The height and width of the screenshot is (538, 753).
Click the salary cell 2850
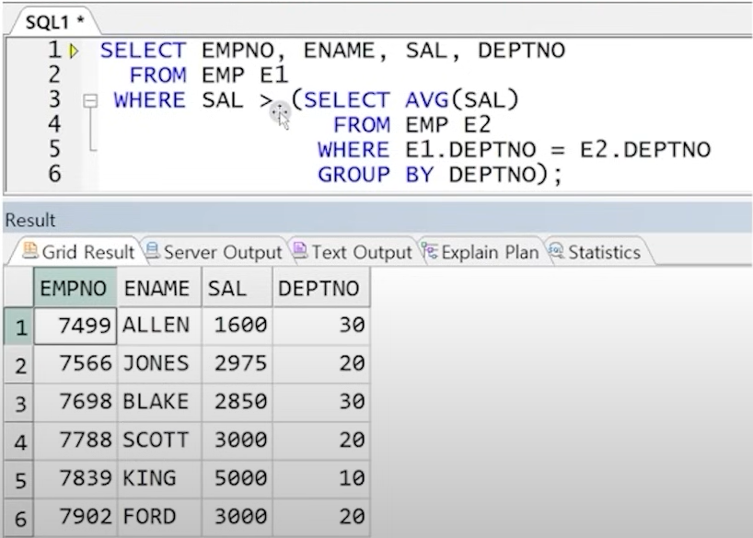coord(237,403)
